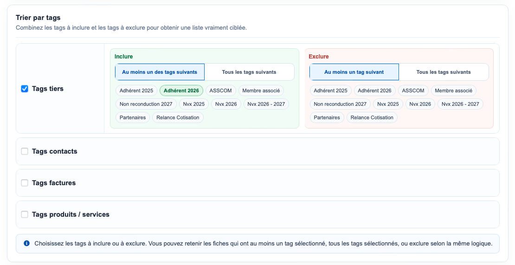Exclude the Partenaires tag
515x265 pixels.
(327, 117)
